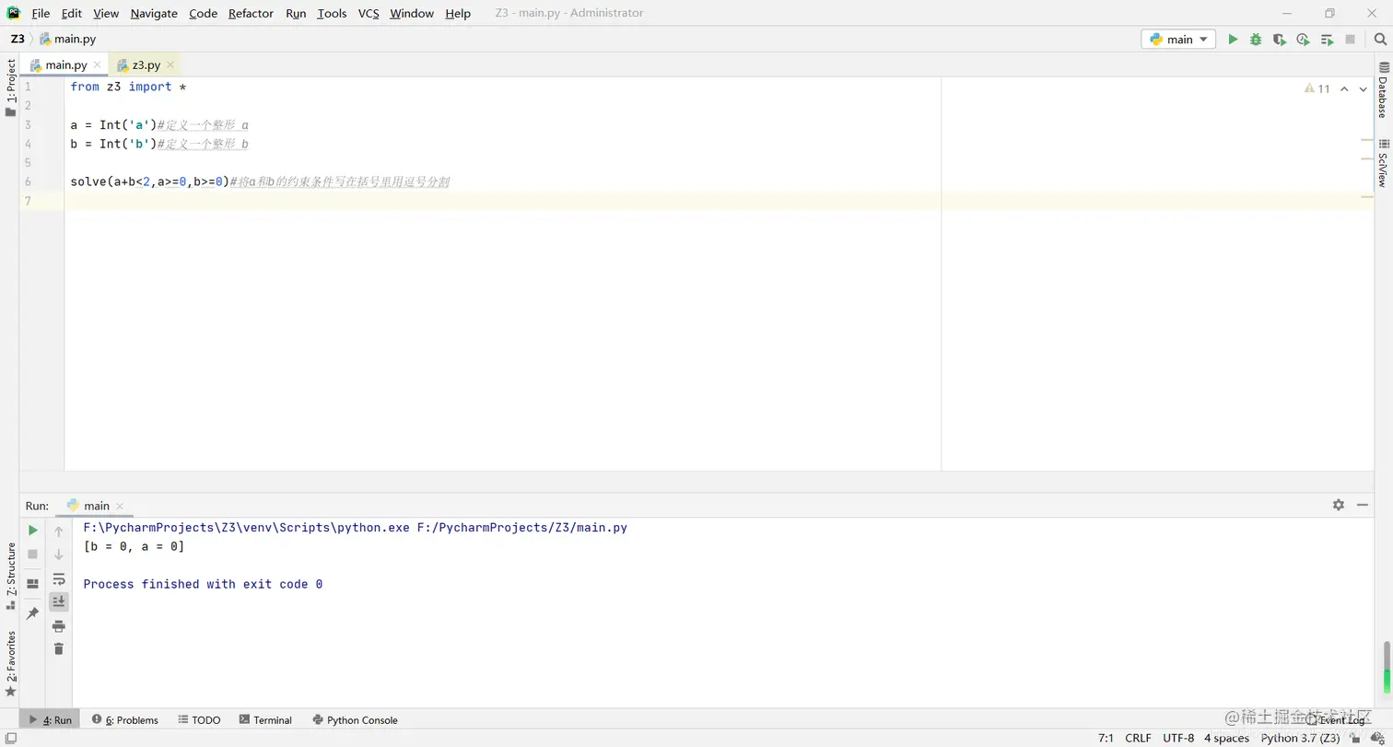Open the Refactor menu

(x=251, y=13)
